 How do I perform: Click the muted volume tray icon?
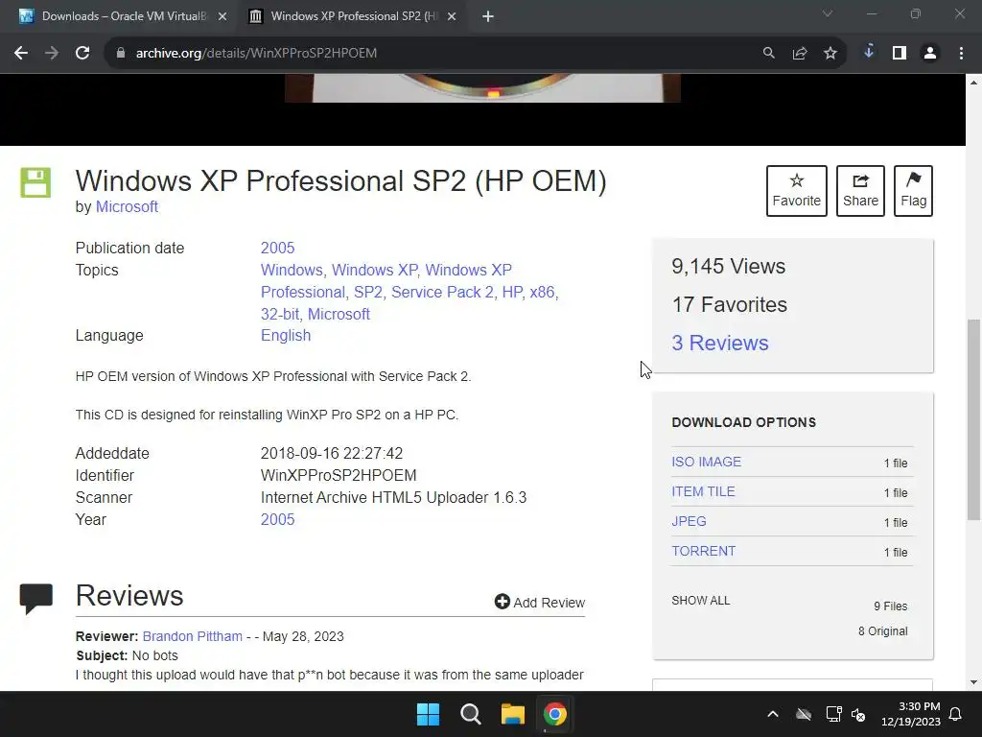[858, 714]
